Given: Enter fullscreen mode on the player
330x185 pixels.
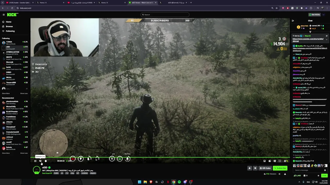Looking at the screenshot, I should 280,161.
